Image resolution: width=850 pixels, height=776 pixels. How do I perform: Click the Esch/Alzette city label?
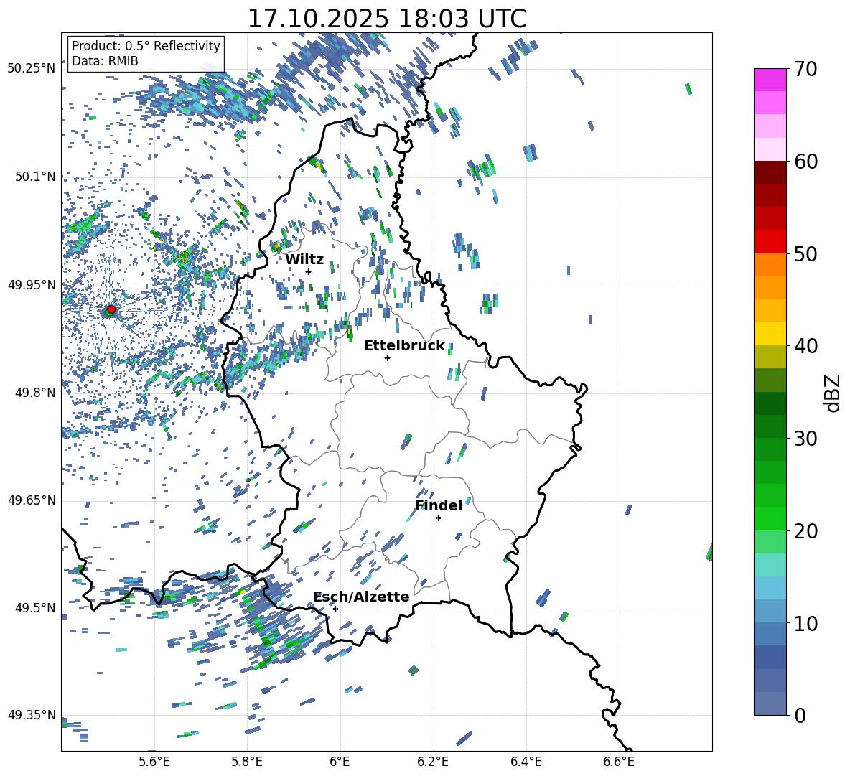point(361,597)
